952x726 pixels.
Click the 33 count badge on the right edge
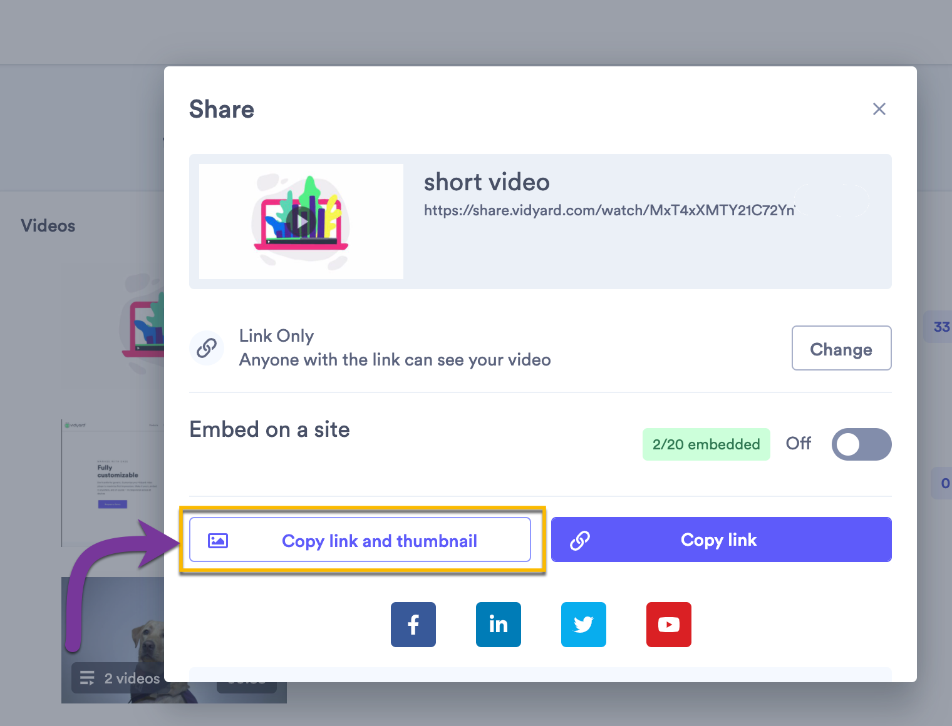941,326
